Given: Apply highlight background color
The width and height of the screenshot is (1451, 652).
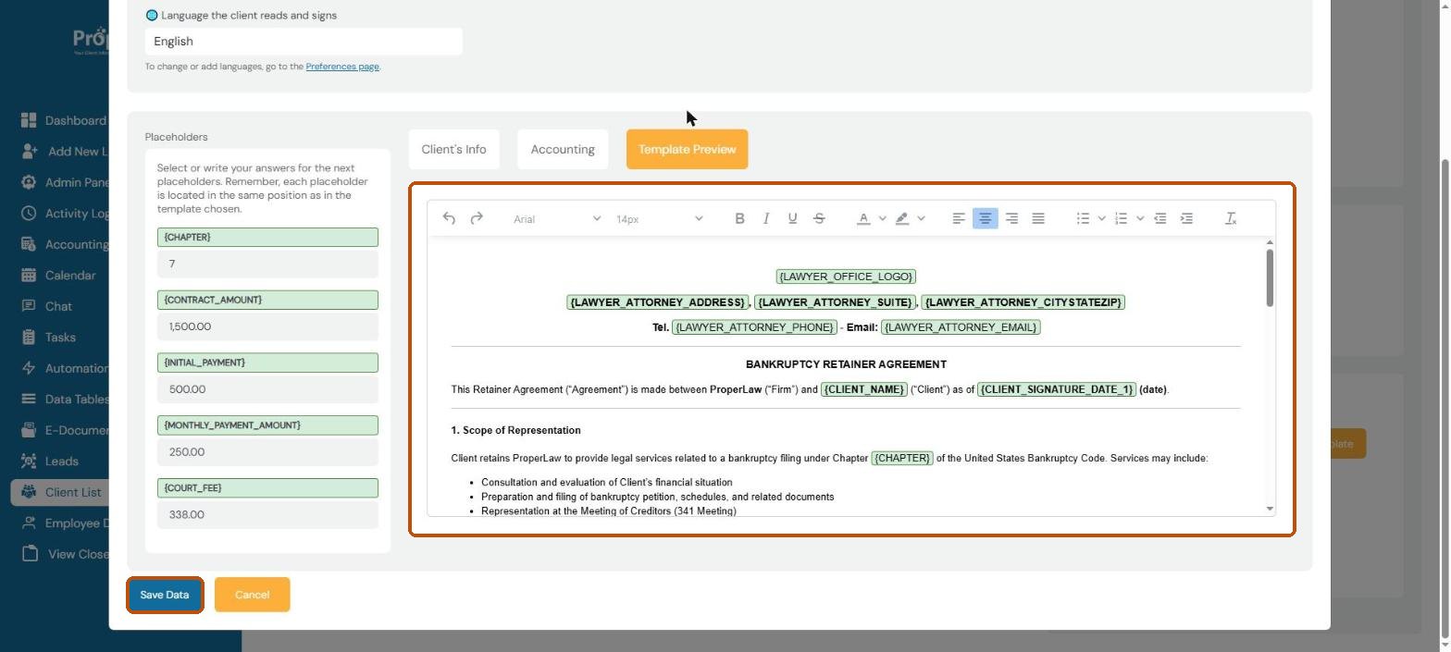Looking at the screenshot, I should pyautogui.click(x=902, y=218).
